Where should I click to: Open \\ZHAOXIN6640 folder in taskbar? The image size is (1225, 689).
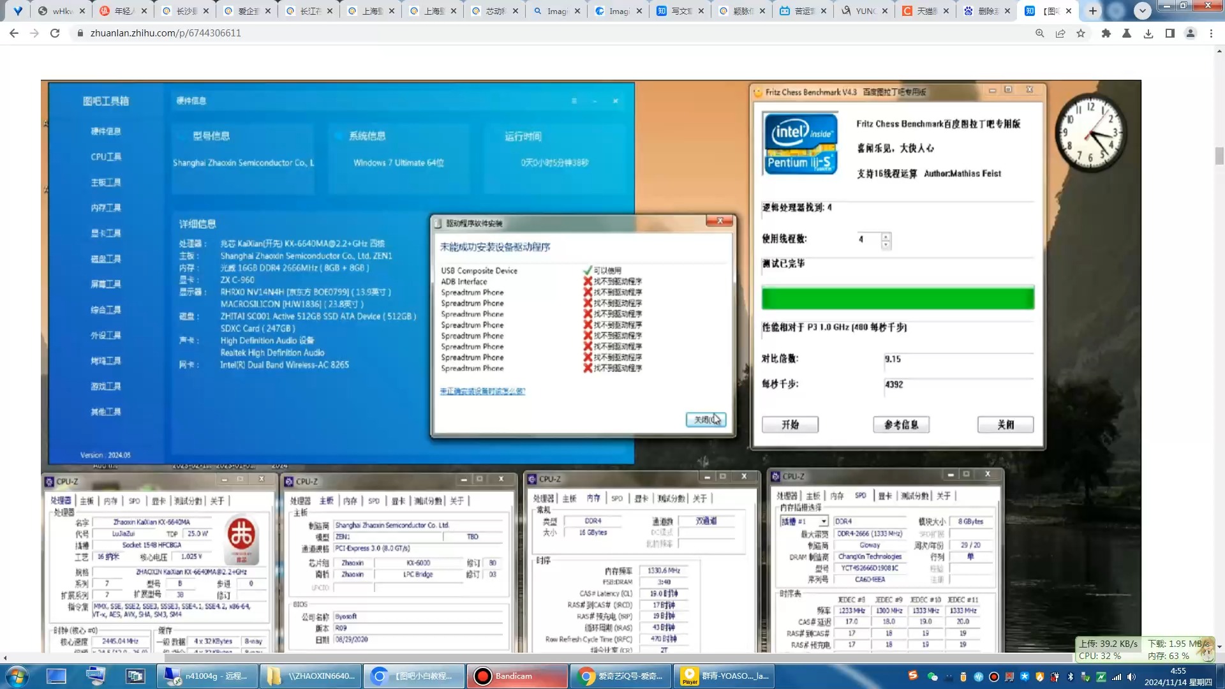(x=312, y=676)
